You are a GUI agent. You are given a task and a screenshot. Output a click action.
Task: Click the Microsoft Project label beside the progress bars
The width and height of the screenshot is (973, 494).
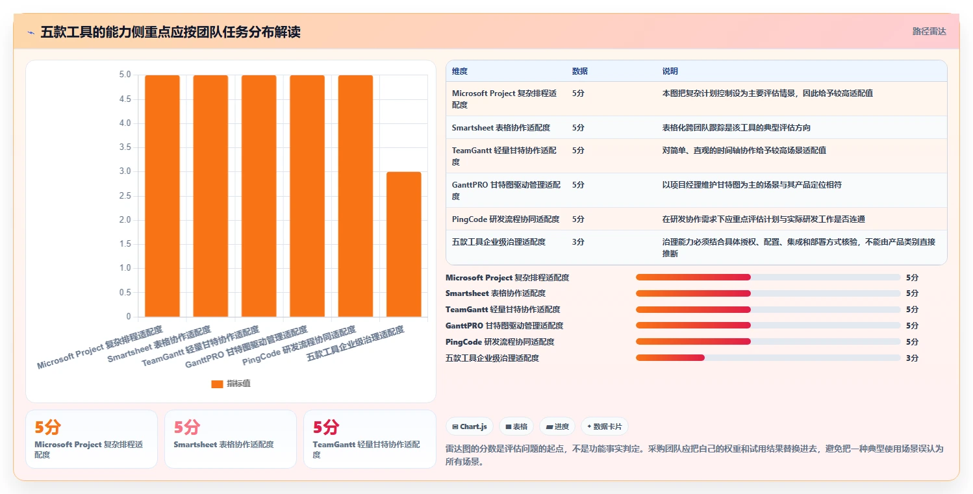click(507, 277)
